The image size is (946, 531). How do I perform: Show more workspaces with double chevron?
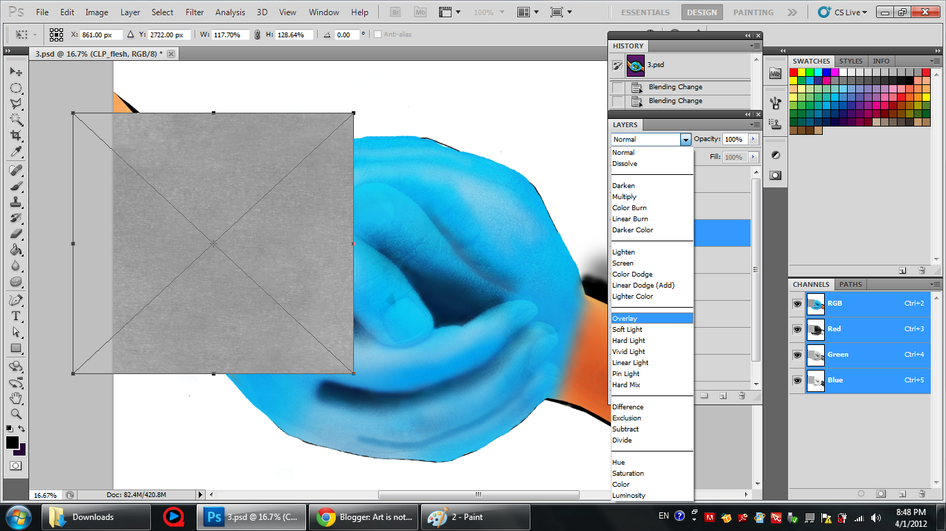pyautogui.click(x=792, y=12)
